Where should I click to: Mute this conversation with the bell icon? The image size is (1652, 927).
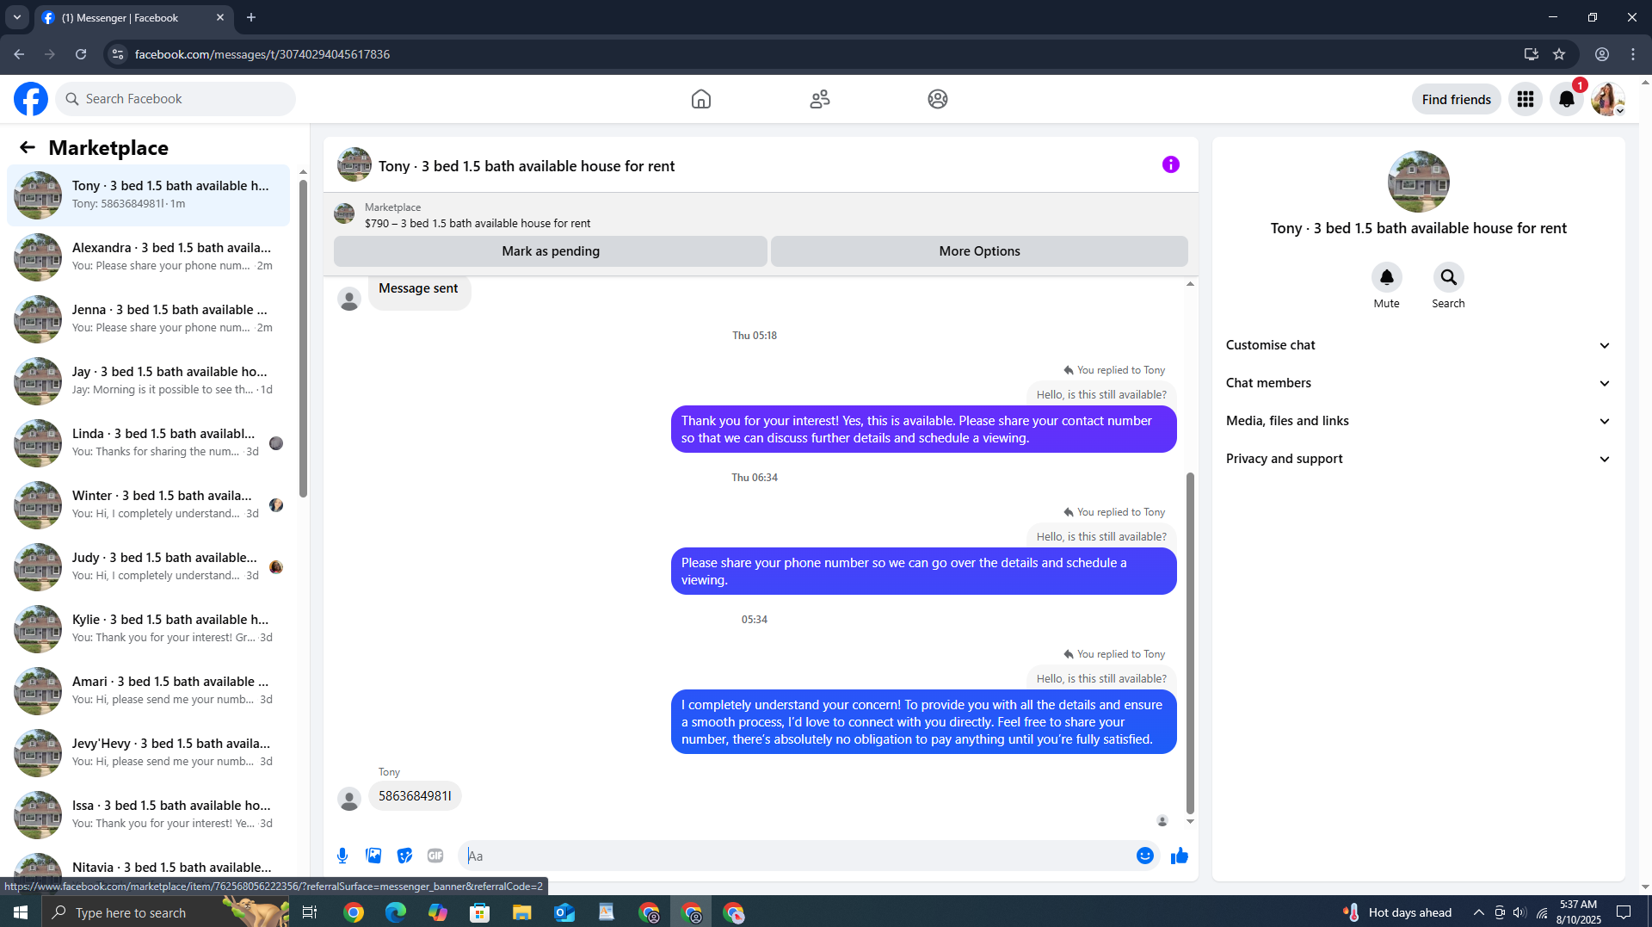(1386, 277)
